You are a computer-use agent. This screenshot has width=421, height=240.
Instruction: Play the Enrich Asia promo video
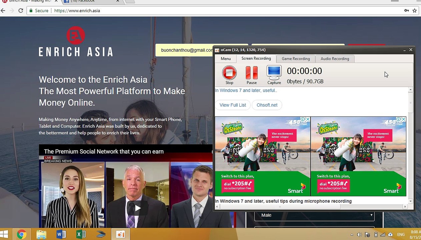tap(138, 209)
